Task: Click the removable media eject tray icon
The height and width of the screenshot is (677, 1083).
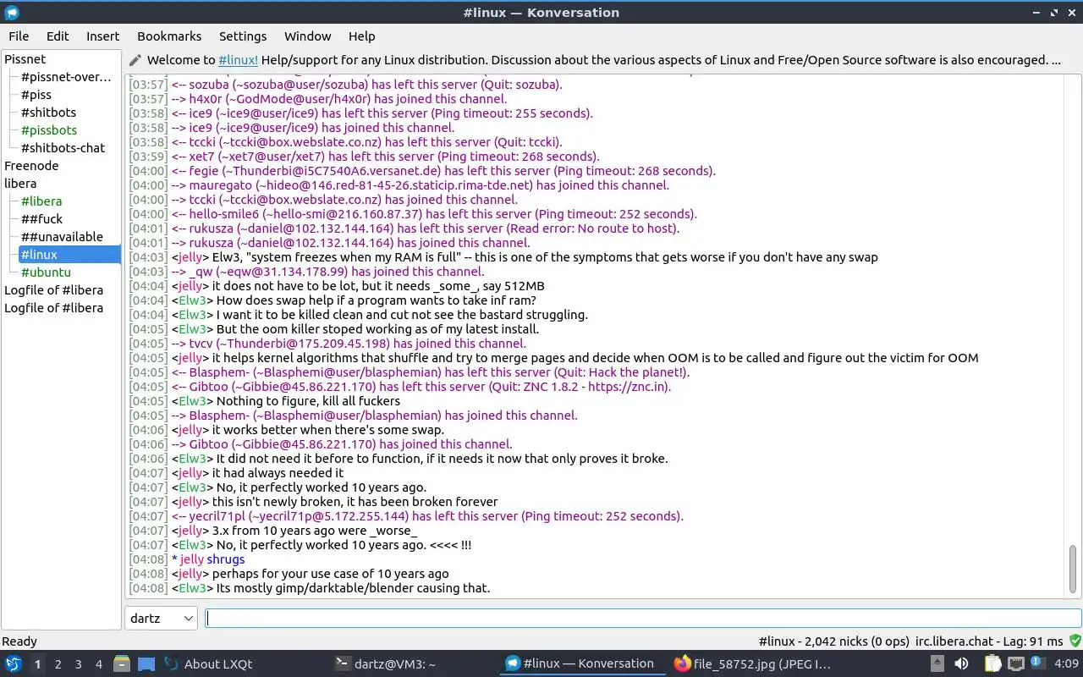Action: click(937, 664)
